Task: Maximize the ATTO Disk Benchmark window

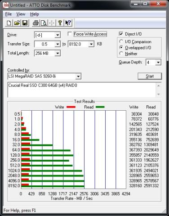Action: pos(145,4)
